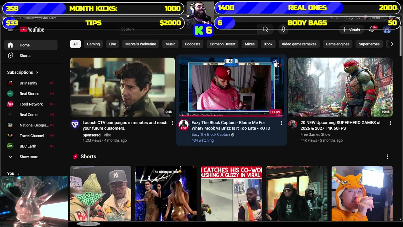Click Dr Insanity's live indicator icon

[52, 83]
